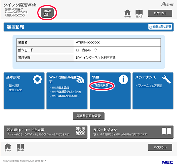Click the Home icon in top header
The height and width of the screenshot is (167, 177).
[x=127, y=13]
